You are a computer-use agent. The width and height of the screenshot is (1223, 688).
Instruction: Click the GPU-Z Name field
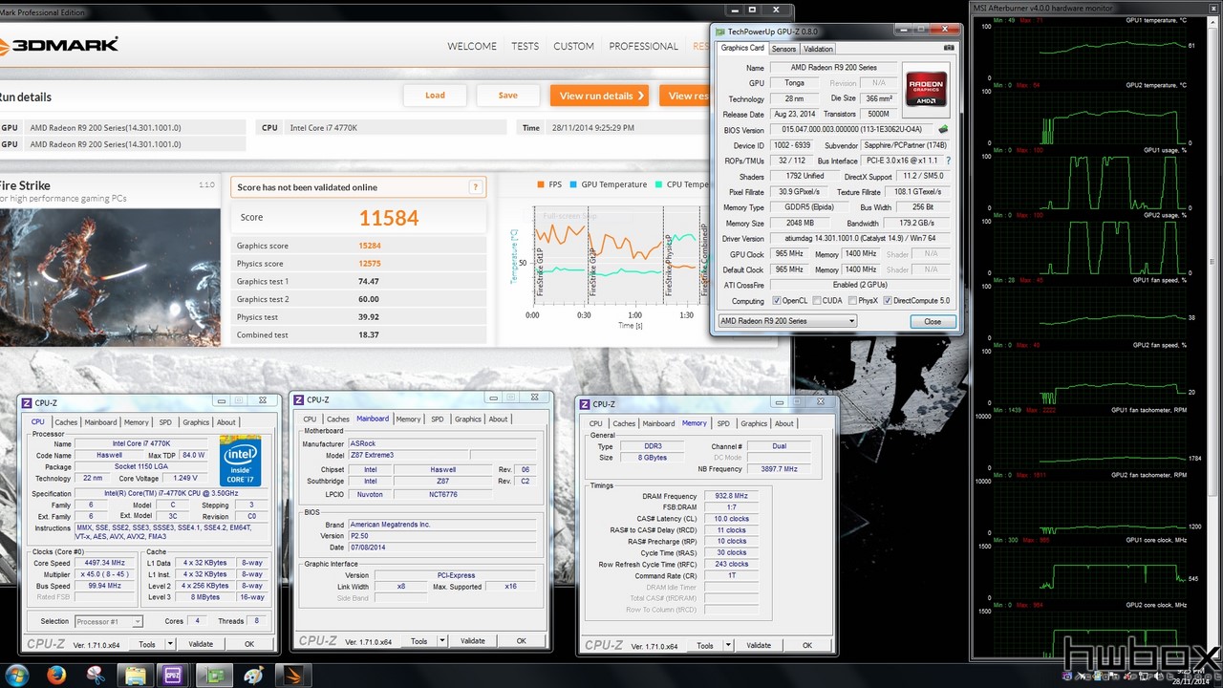(835, 68)
